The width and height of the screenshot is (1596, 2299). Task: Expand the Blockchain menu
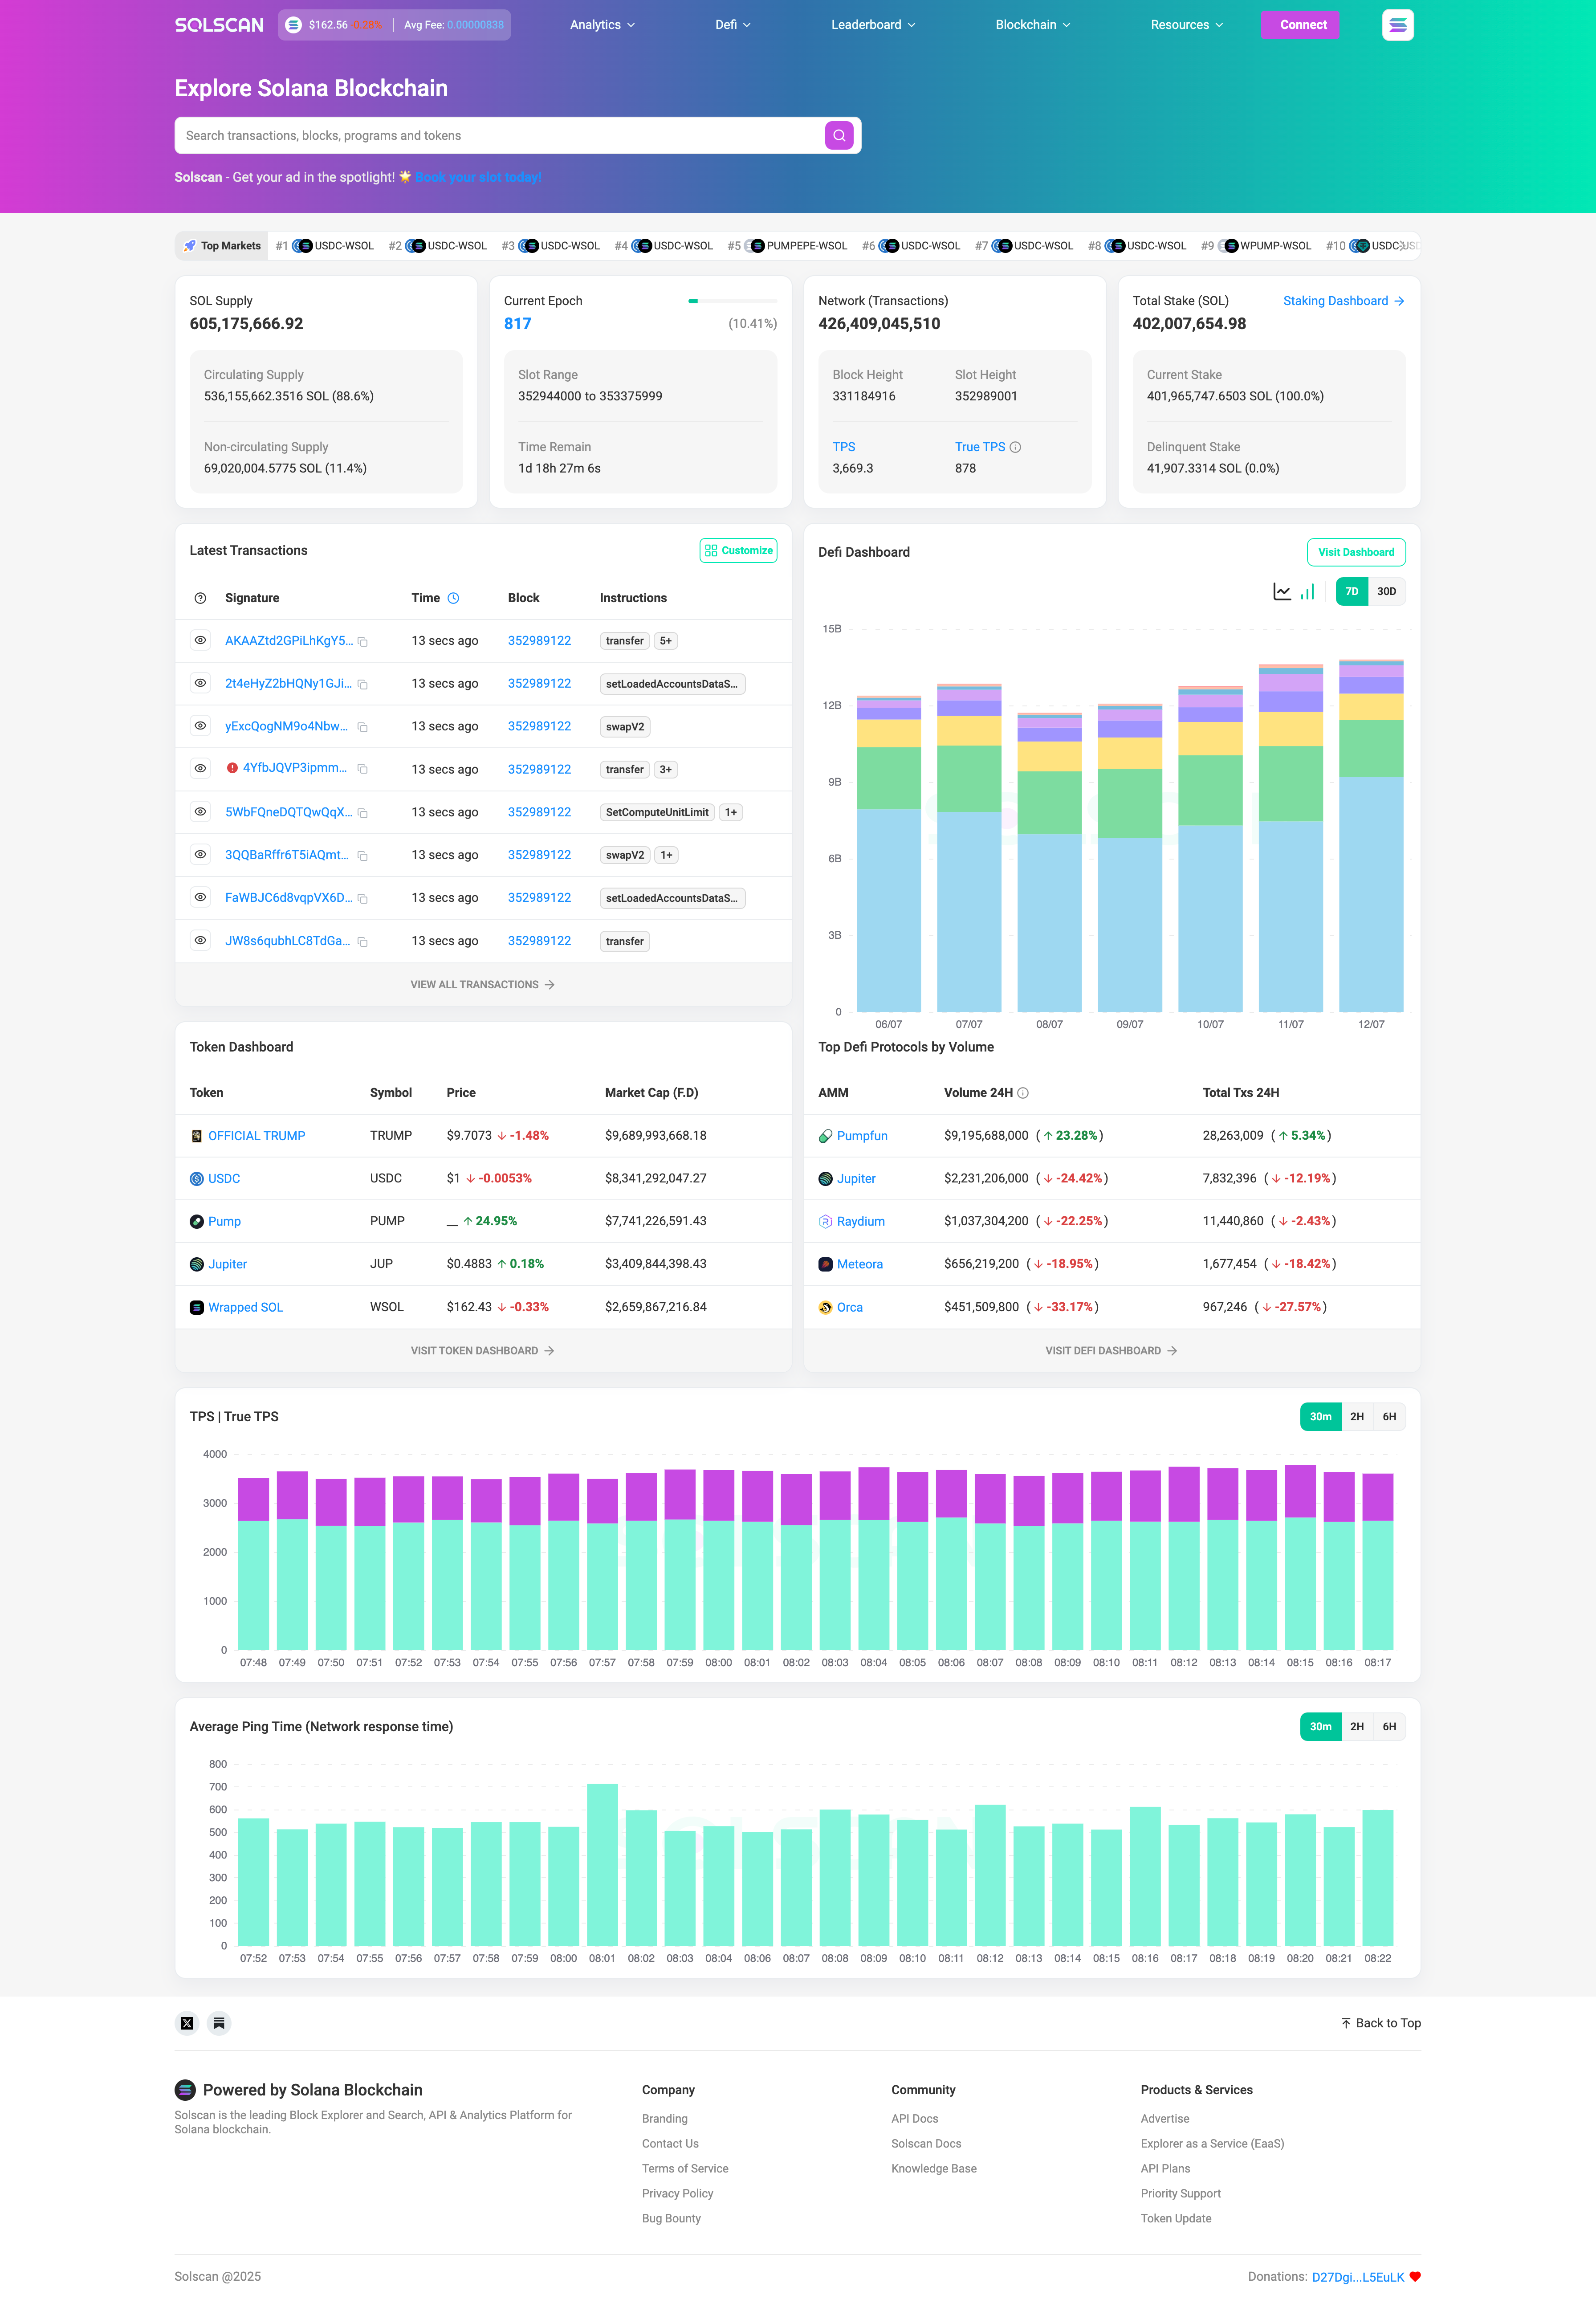1033,25
